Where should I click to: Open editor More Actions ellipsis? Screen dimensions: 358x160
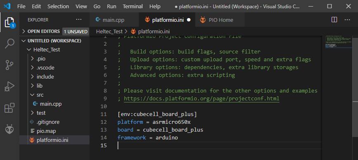point(347,20)
